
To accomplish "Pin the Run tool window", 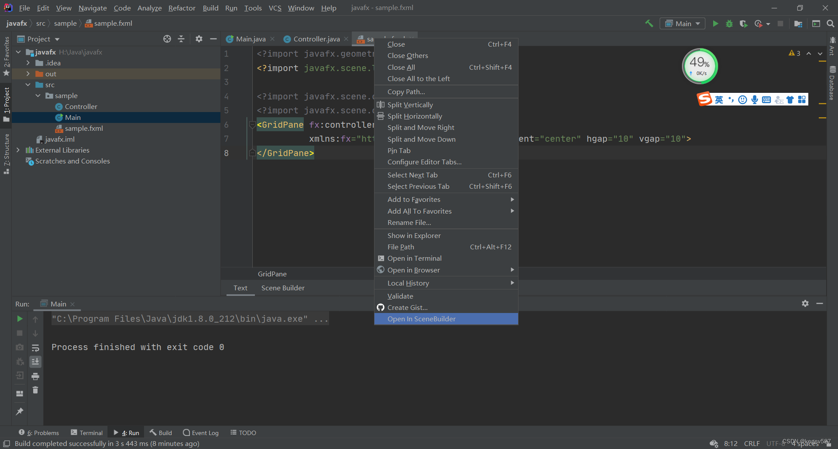I will click(x=20, y=412).
